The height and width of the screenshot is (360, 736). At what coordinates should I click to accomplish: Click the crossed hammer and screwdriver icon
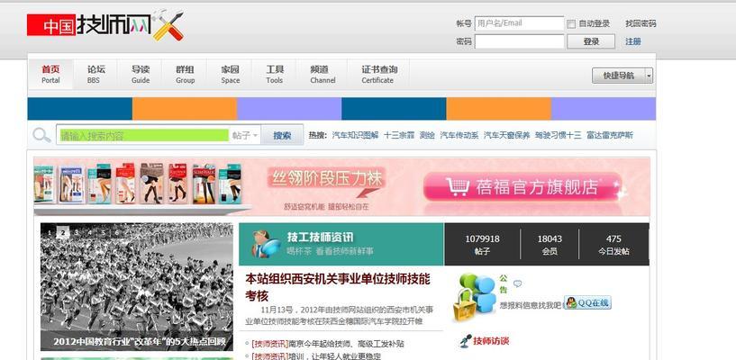pos(168,25)
